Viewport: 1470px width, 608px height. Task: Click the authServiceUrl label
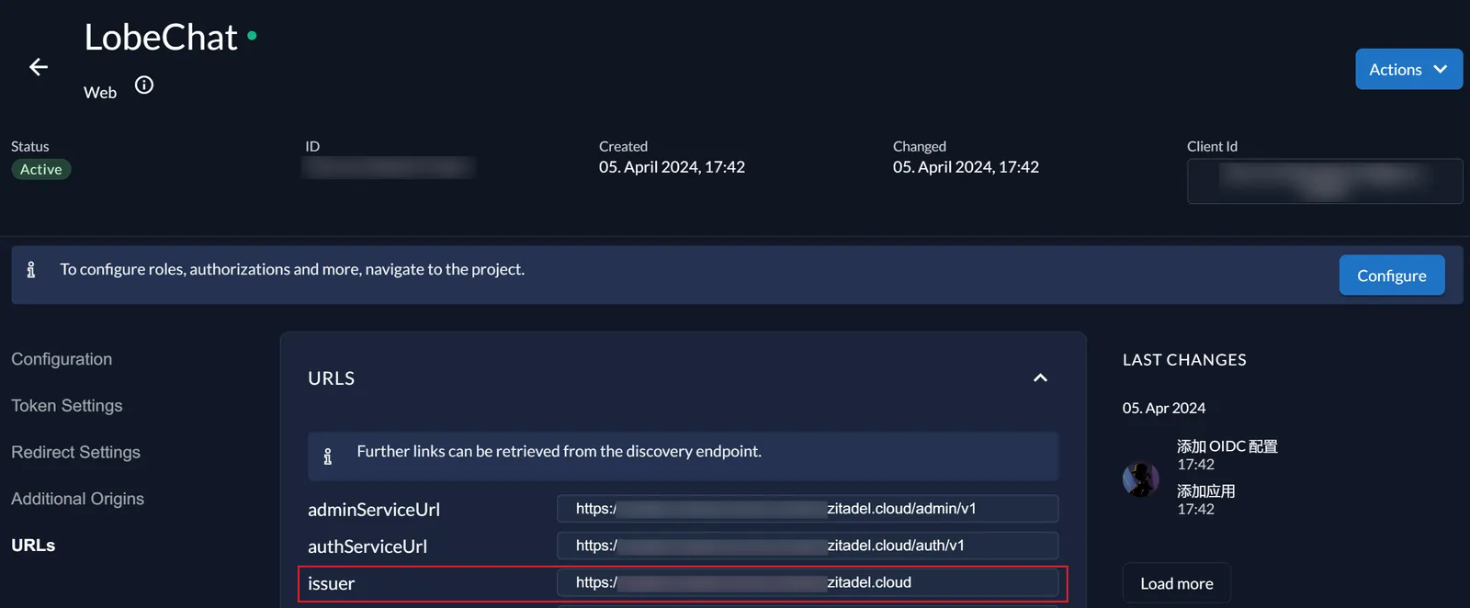pyautogui.click(x=367, y=546)
